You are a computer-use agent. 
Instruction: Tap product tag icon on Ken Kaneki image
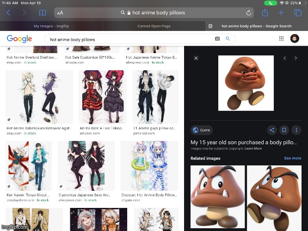click(x=9, y=187)
